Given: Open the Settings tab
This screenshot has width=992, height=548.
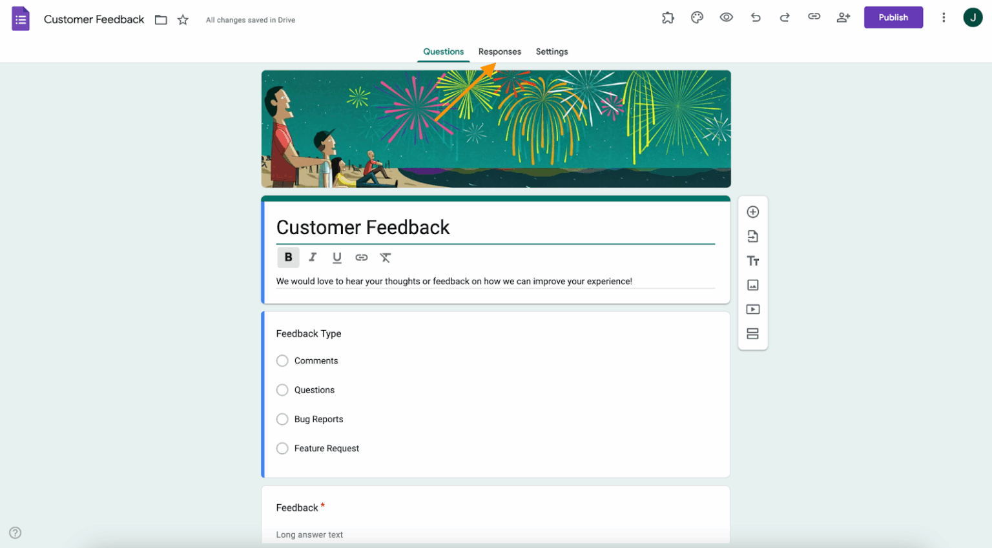Looking at the screenshot, I should coord(552,52).
